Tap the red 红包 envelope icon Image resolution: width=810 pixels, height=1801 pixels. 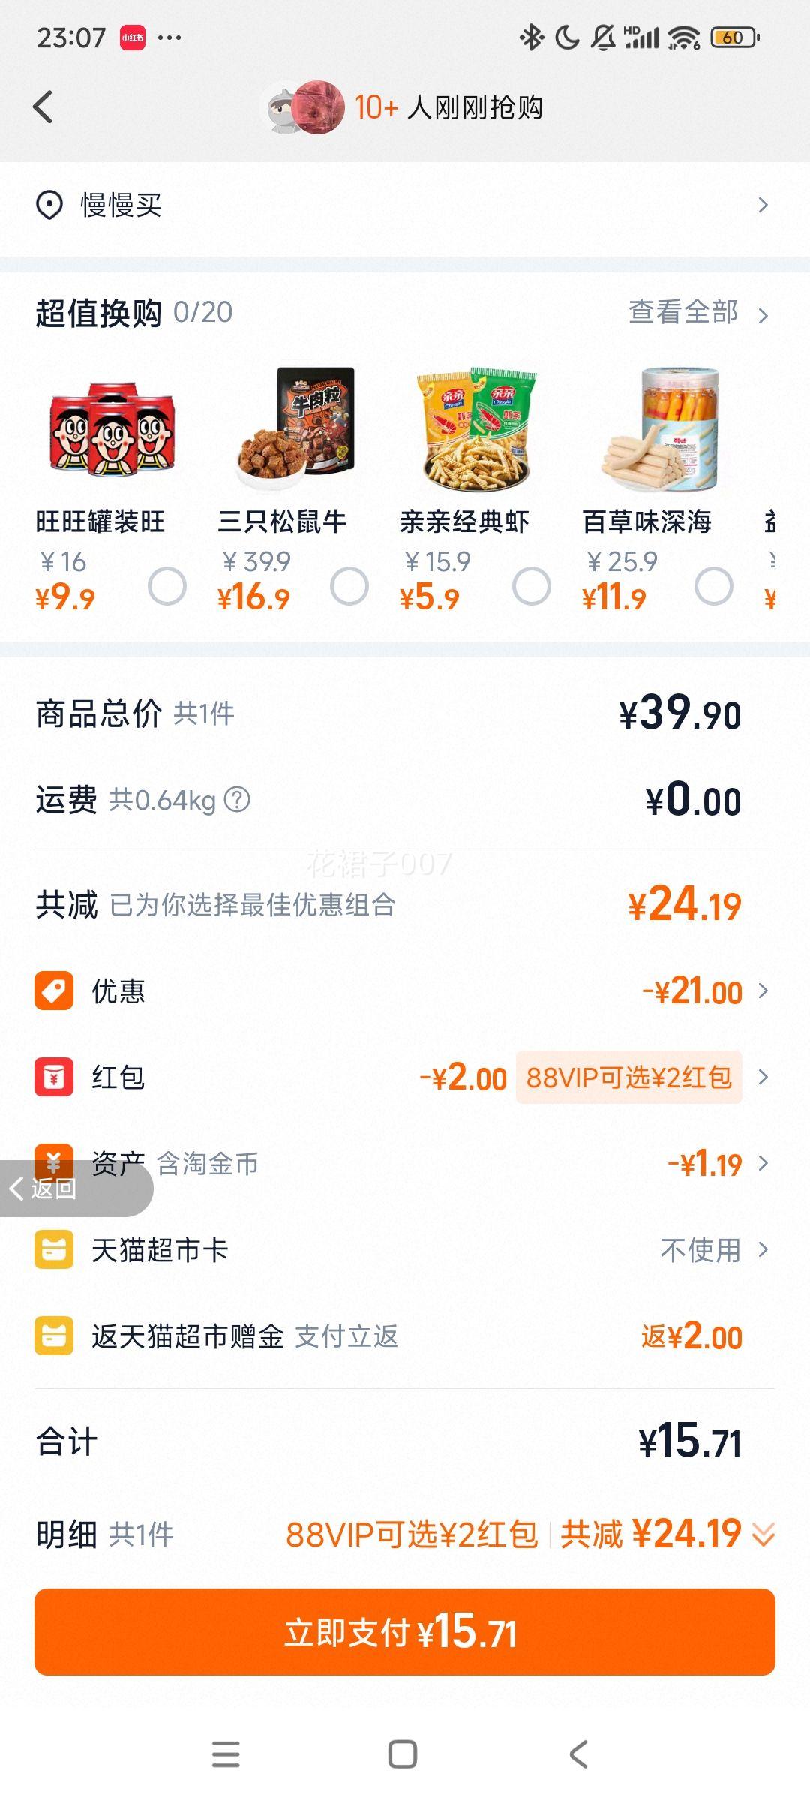[54, 1077]
